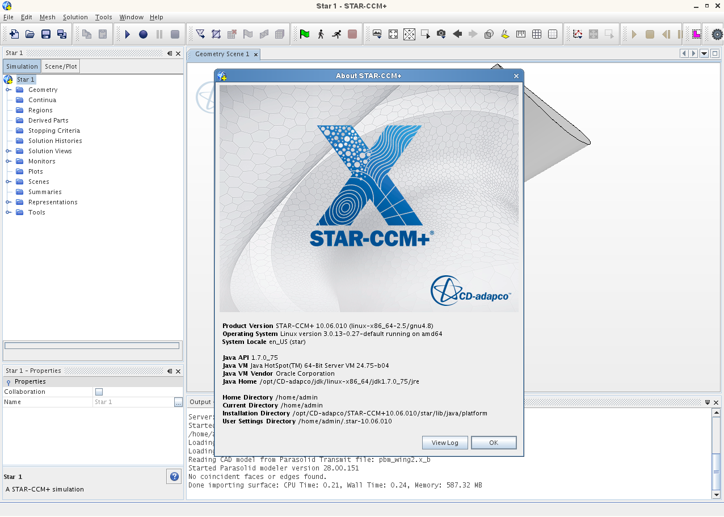
Task: Click the View Log button
Action: tap(445, 443)
